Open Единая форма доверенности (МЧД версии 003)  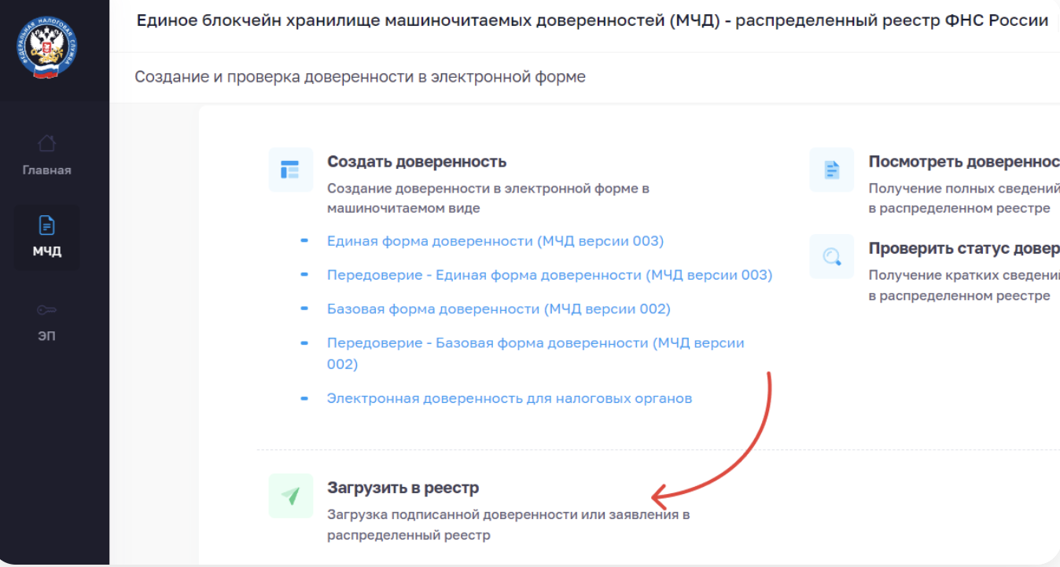[495, 241]
